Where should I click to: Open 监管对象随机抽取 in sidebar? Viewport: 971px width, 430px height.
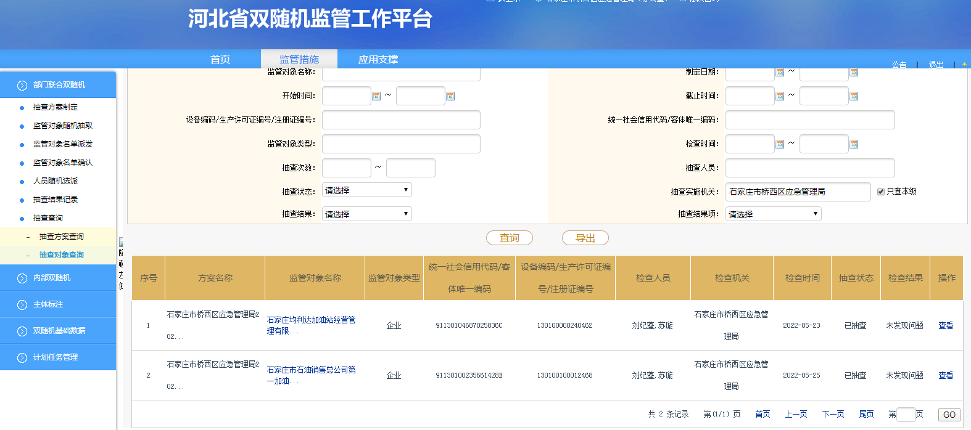point(63,126)
